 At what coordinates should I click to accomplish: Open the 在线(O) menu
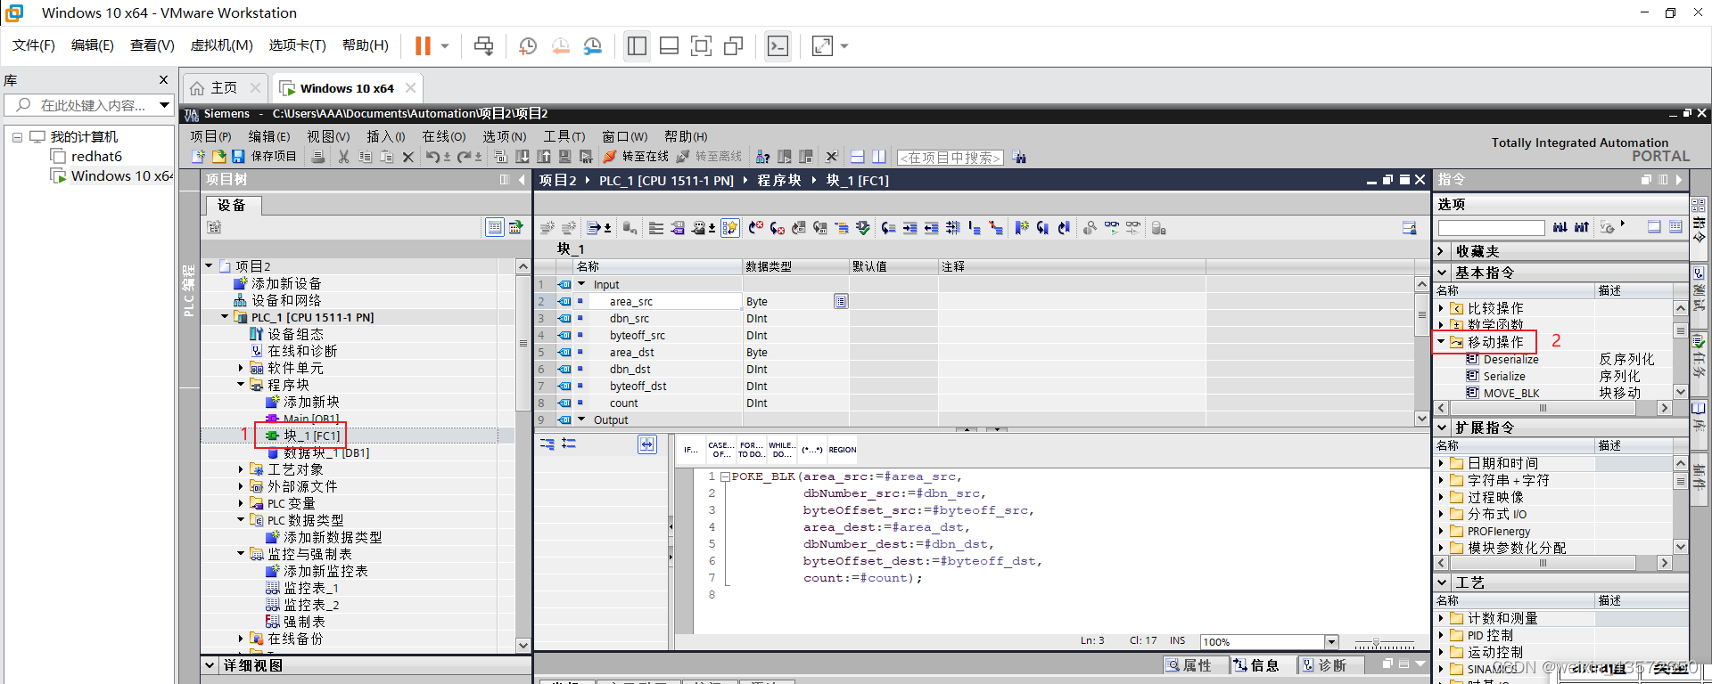click(x=444, y=136)
